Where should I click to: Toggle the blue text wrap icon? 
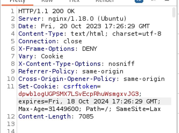[139, 1]
